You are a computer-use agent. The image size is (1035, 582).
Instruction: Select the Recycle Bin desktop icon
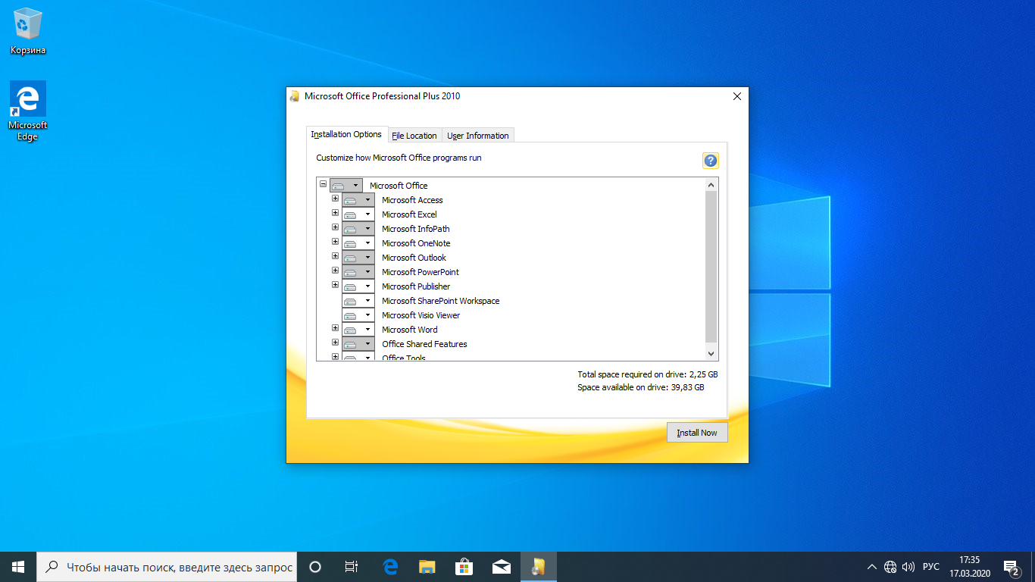[x=28, y=31]
